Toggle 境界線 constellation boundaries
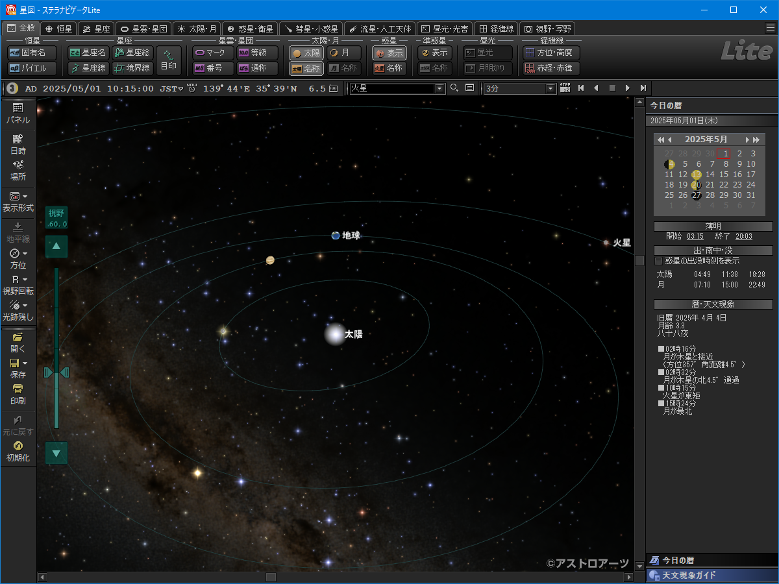This screenshot has height=584, width=779. [132, 67]
